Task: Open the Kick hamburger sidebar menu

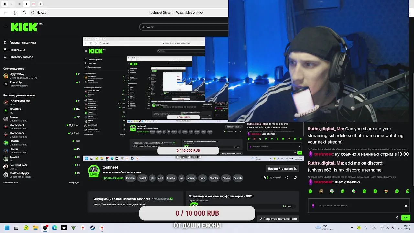Action: pos(5,27)
